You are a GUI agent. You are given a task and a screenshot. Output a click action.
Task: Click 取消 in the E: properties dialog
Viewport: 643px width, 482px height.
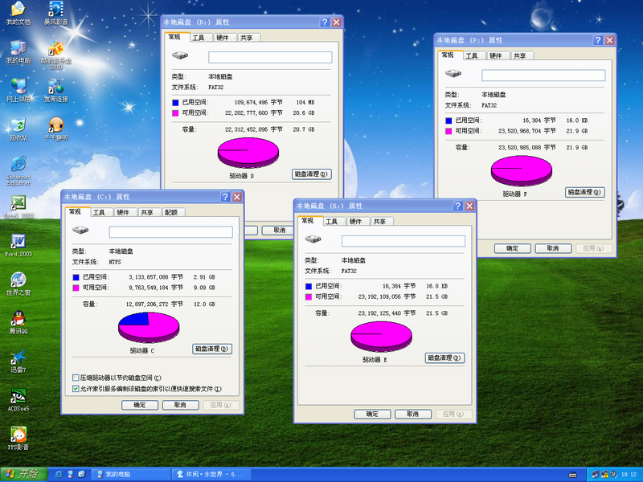coord(413,414)
